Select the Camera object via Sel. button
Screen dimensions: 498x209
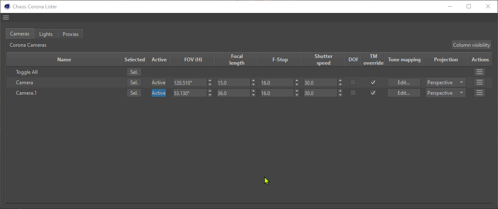[134, 83]
